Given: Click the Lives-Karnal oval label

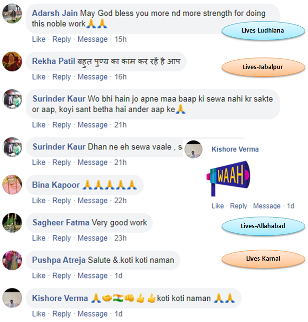Looking at the screenshot, I should click(263, 259).
